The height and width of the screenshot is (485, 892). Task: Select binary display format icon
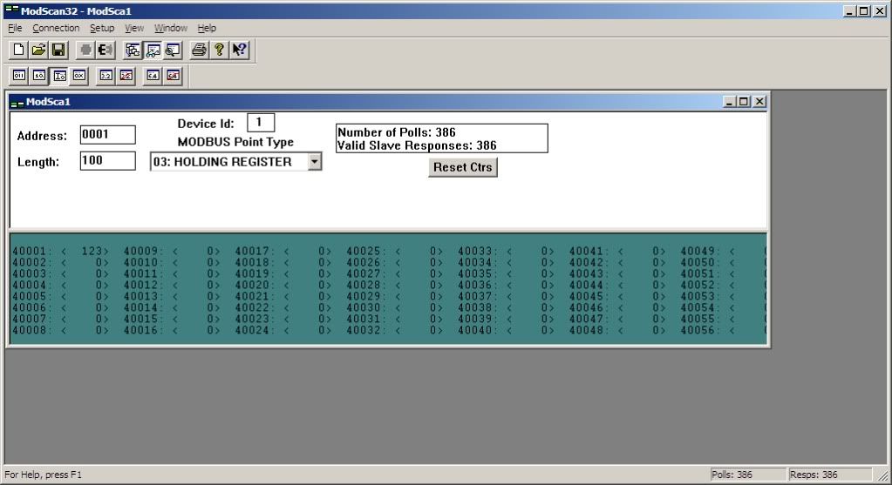click(19, 76)
